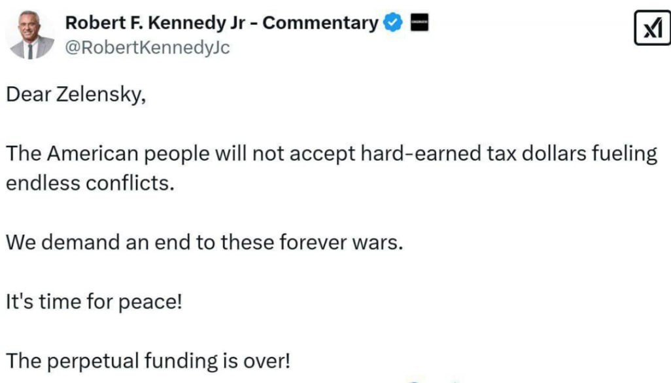Viewport: 671px width, 383px height.
Task: Click the blue verified checkmark badge
Action: click(x=392, y=24)
